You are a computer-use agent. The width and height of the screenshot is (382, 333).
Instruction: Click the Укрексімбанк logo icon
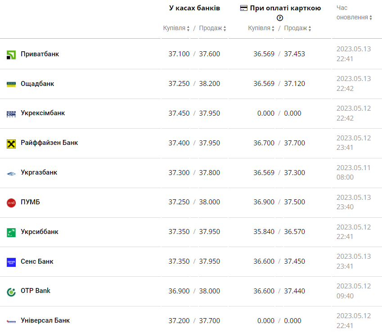11,114
